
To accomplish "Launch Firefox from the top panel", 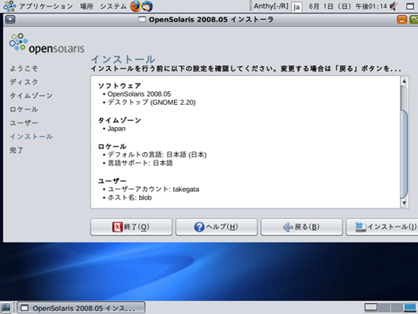I will pyautogui.click(x=135, y=6).
